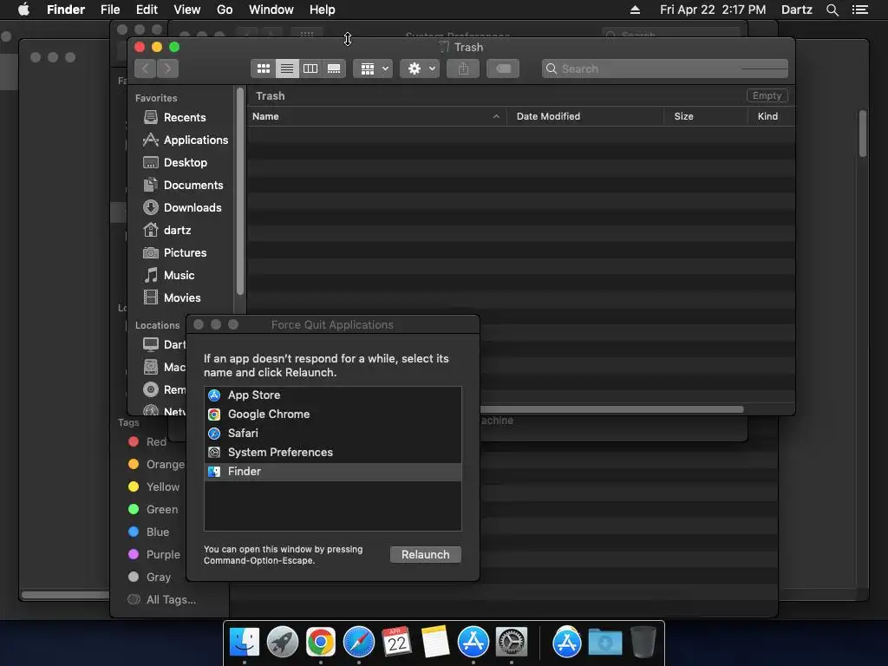The width and height of the screenshot is (888, 666).
Task: Select the Green tag in background window
Action: [x=153, y=509]
